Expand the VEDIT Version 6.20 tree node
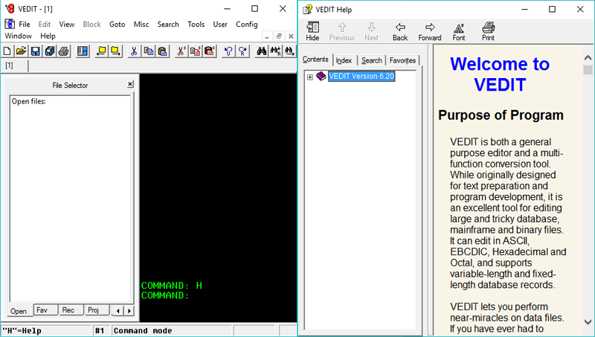Screen dimensions: 595x337 click(x=310, y=77)
